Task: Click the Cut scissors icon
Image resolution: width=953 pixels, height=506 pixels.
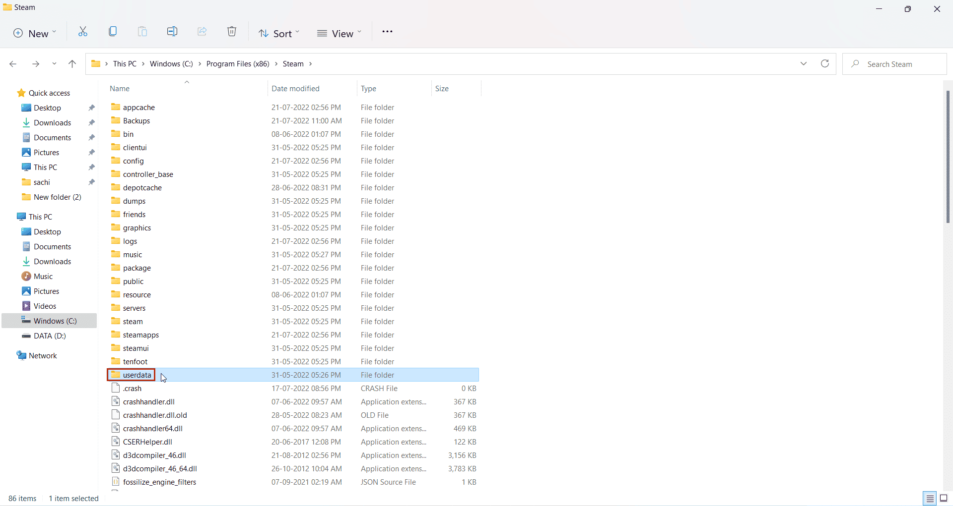Action: coord(83,32)
